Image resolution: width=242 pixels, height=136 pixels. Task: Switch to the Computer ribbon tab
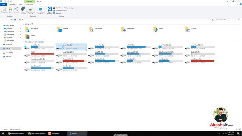point(12,4)
